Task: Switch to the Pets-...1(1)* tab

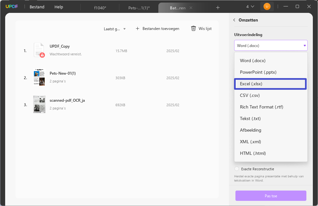Action: 139,8
